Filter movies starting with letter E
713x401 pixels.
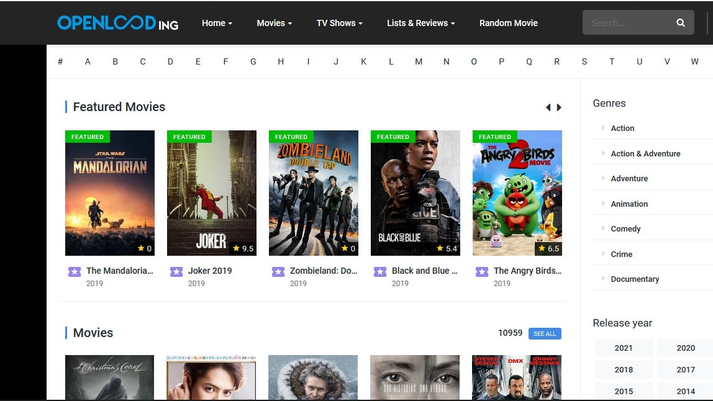click(x=198, y=61)
